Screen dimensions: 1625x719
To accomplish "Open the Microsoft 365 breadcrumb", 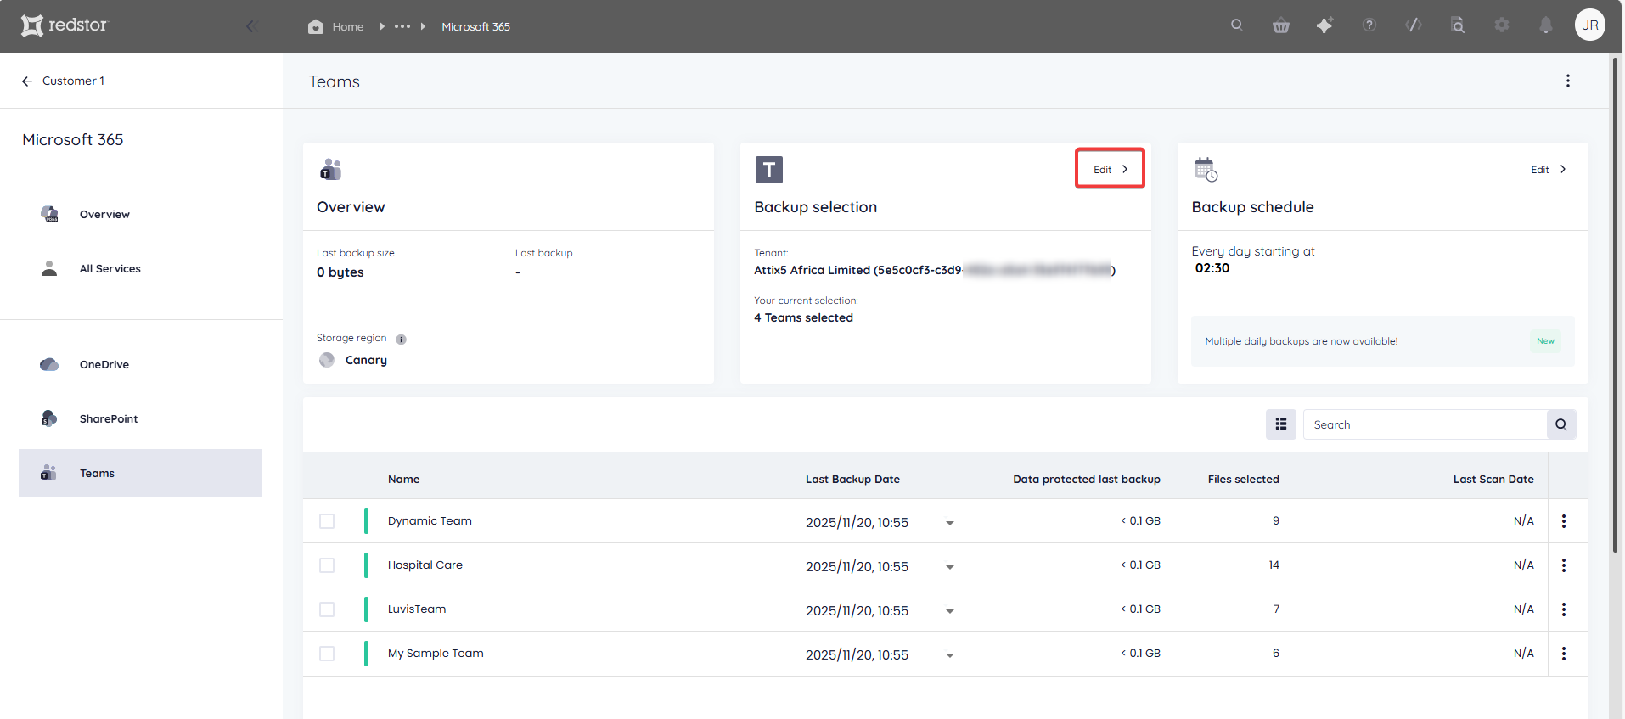I will coord(475,26).
